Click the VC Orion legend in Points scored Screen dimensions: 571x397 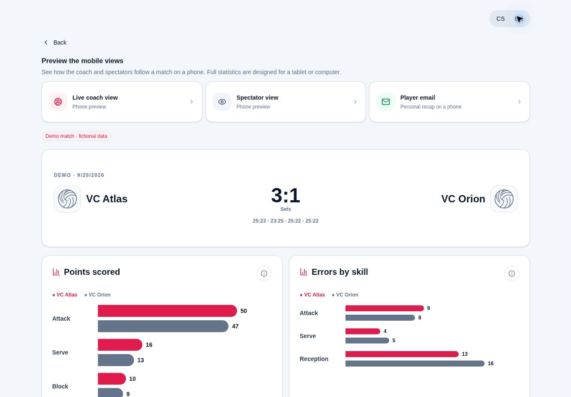tap(98, 295)
